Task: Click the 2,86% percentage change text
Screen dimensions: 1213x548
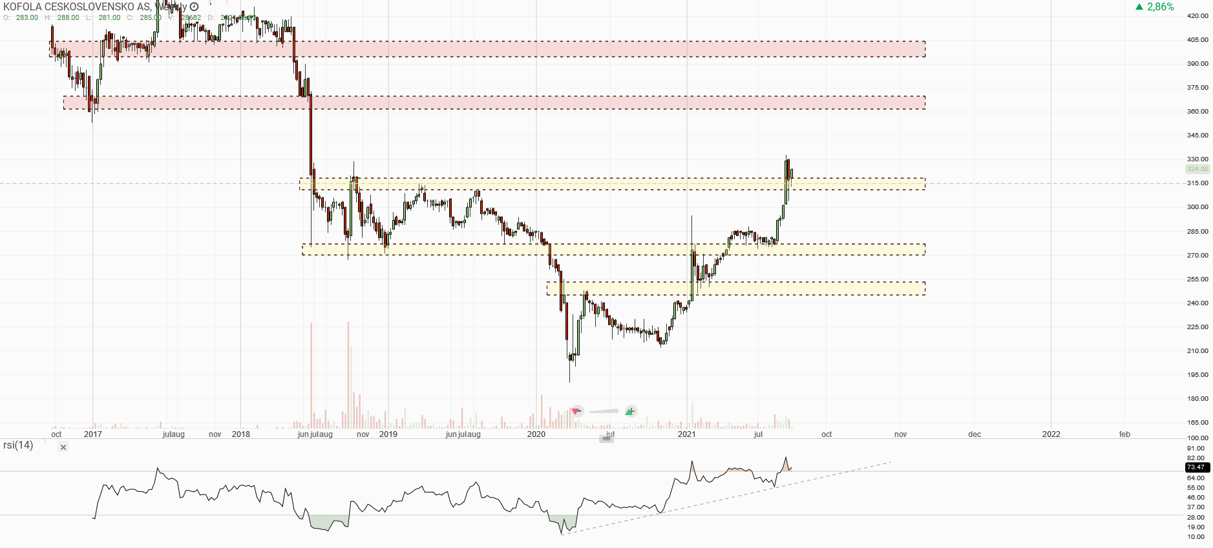Action: point(1161,7)
